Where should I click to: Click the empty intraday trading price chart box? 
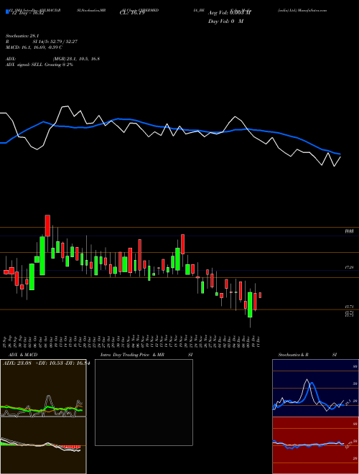pyautogui.click(x=144, y=402)
